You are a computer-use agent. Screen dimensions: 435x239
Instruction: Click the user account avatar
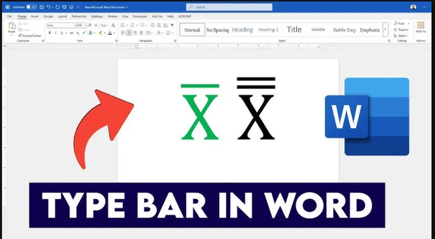(x=413, y=7)
